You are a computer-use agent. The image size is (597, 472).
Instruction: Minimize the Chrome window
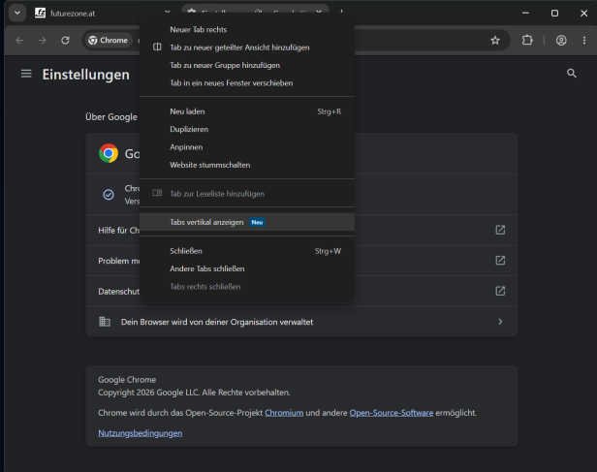click(525, 13)
